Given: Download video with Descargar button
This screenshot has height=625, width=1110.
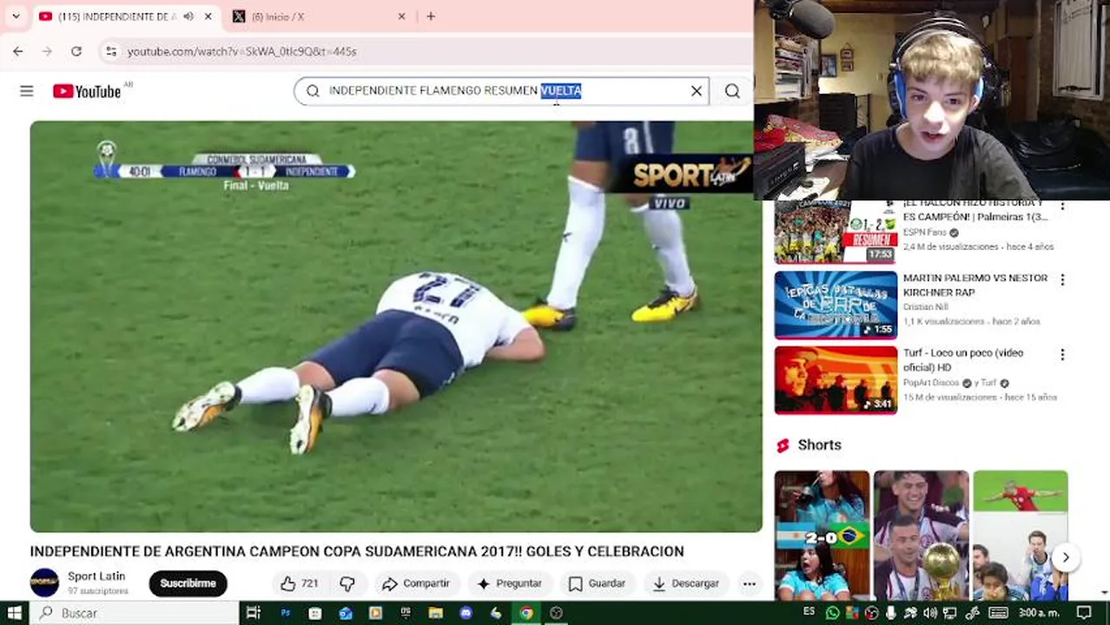Looking at the screenshot, I should coord(686,583).
